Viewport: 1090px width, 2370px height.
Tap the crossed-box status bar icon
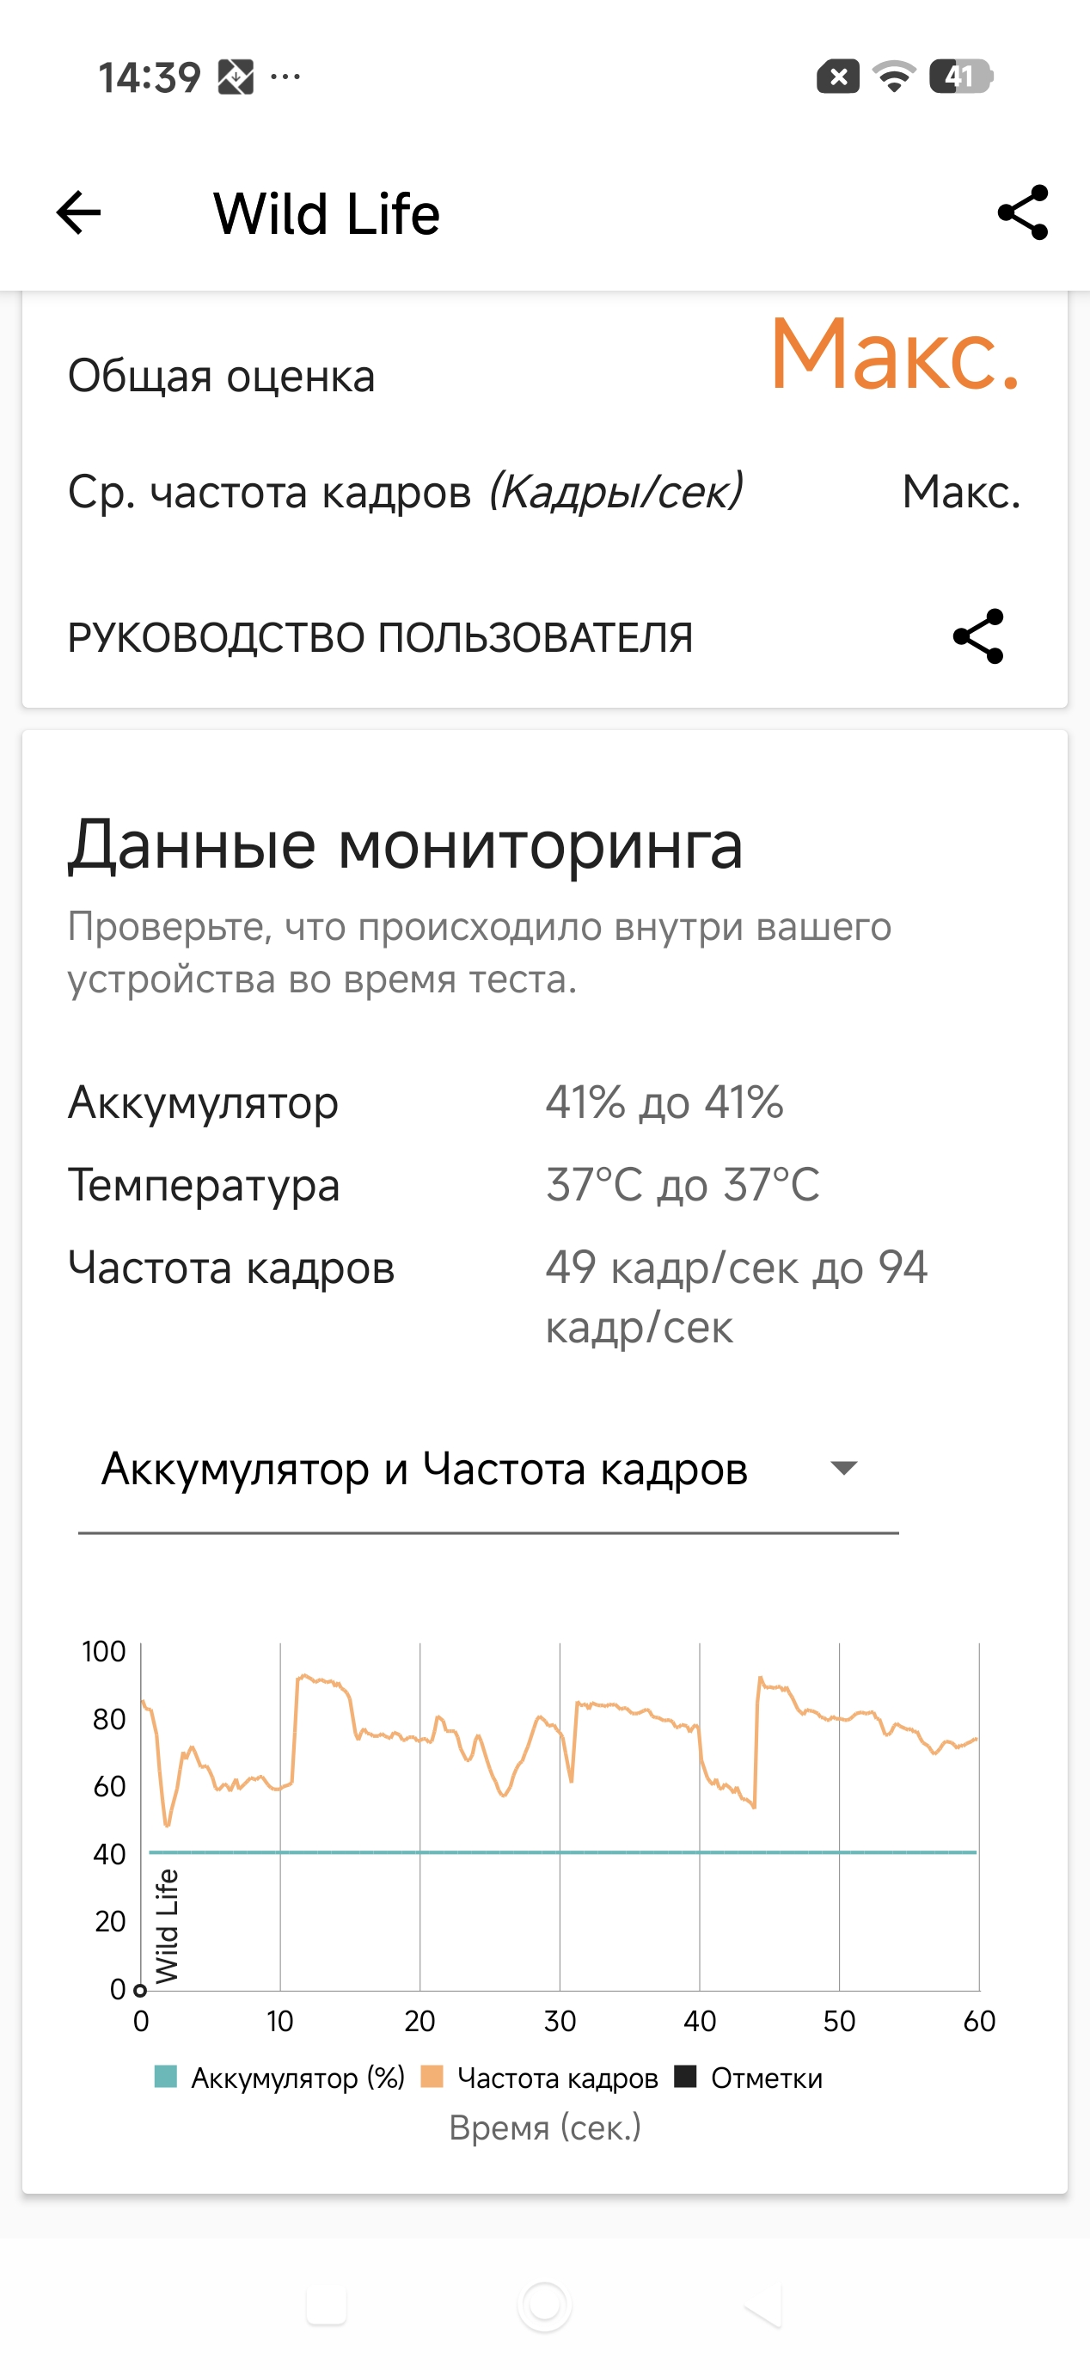pos(838,77)
